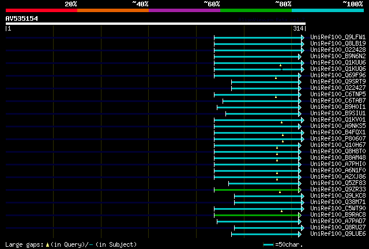Select the UniRef100_A9NKS5 label
Screen dimensions: 369x249
tap(338, 126)
